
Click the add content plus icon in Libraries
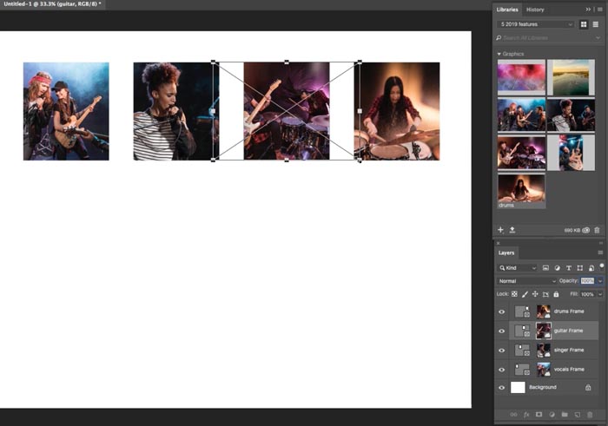[500, 230]
